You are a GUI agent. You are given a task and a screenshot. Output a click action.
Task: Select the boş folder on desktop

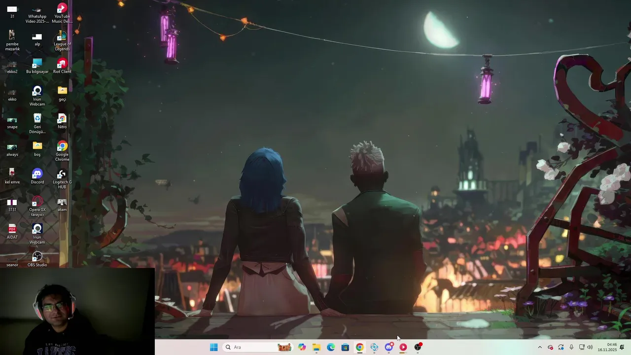point(37,149)
